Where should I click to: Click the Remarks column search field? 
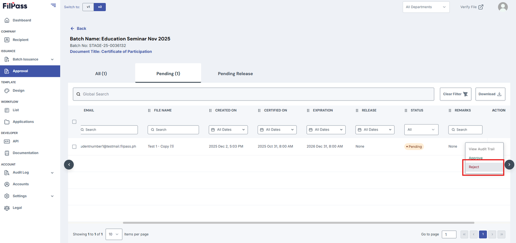(x=465, y=130)
